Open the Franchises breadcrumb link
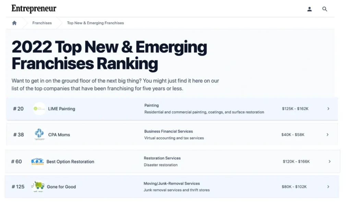Screen dimensions: 351x202 tap(42, 23)
